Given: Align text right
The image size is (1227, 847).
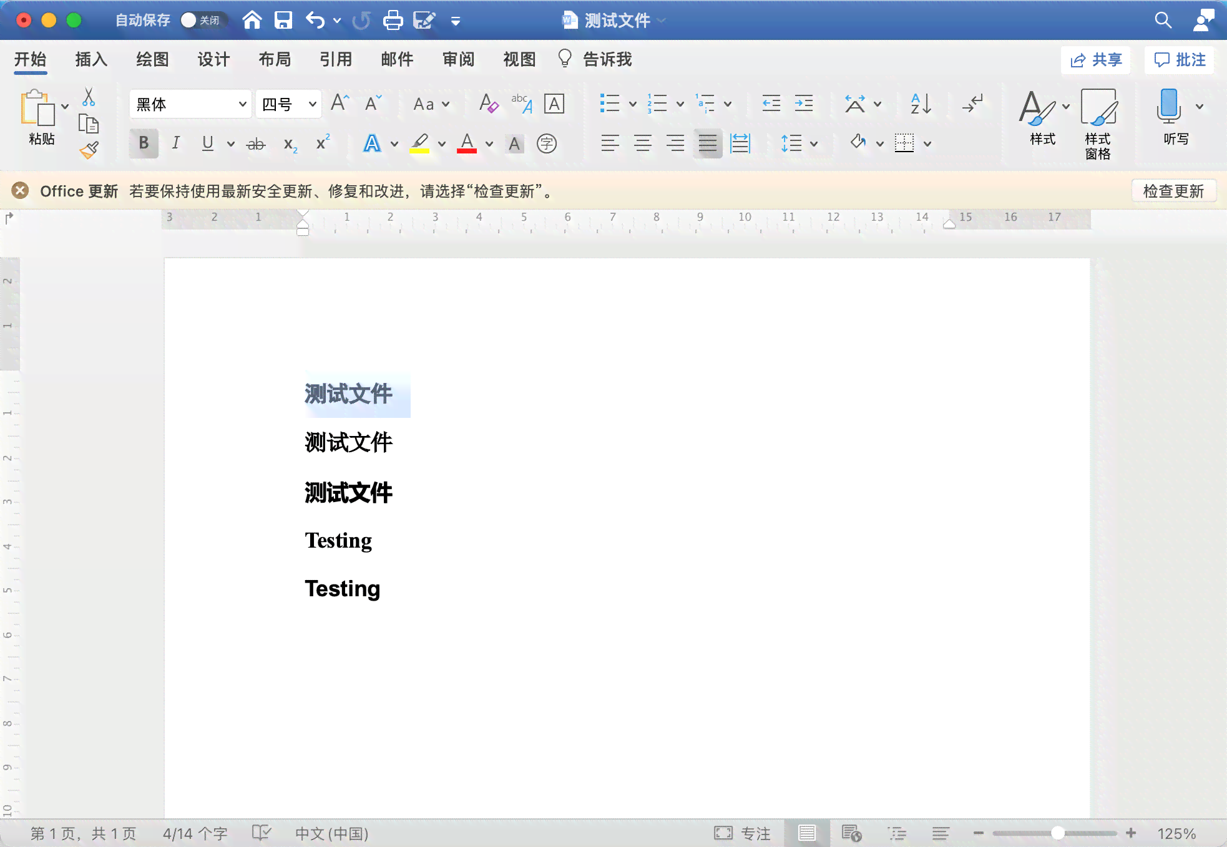Looking at the screenshot, I should [675, 143].
